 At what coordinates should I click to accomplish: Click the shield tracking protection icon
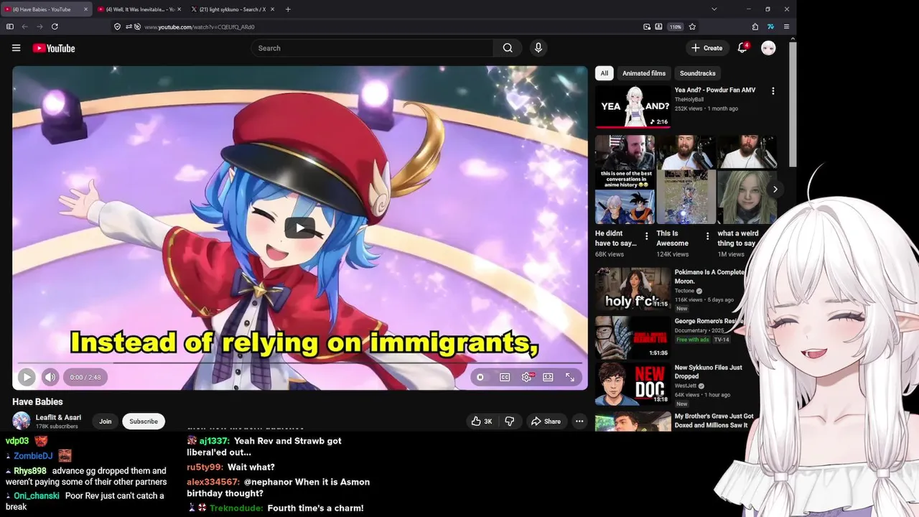point(118,27)
